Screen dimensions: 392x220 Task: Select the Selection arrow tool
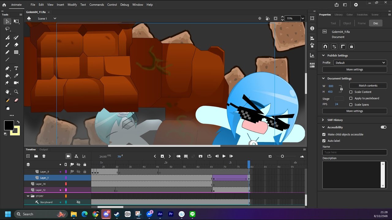(x=7, y=21)
